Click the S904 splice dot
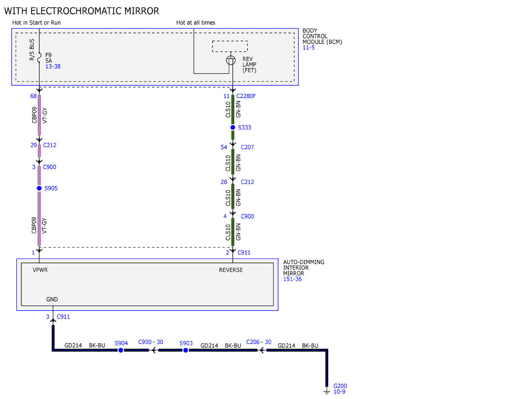This screenshot has height=399, width=517. 121,350
